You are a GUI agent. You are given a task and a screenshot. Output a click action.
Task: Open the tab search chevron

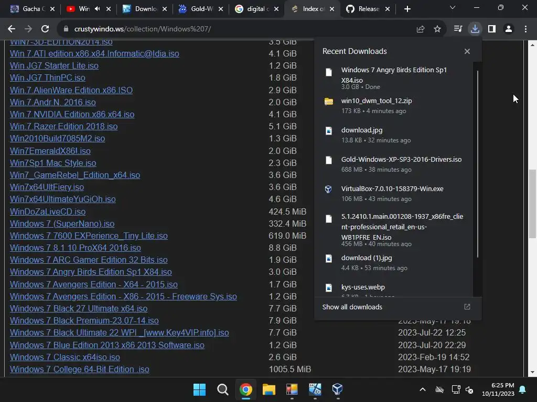tap(453, 7)
